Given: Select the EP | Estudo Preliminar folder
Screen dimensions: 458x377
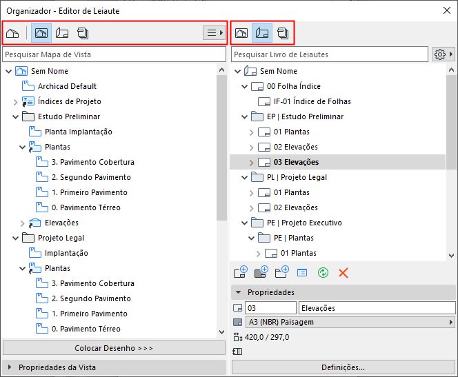Looking at the screenshot, I should click(x=305, y=116).
